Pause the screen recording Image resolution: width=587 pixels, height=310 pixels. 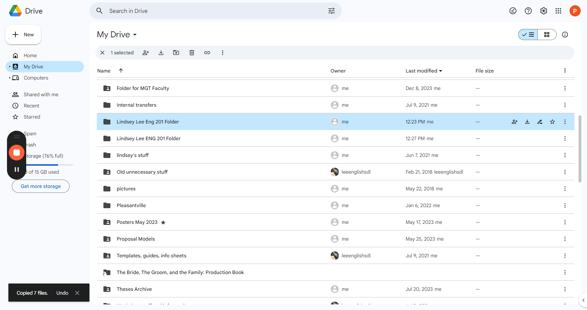click(x=16, y=169)
